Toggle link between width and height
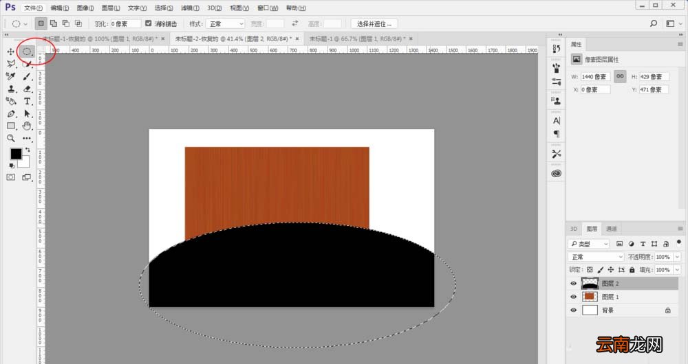Image resolution: width=688 pixels, height=364 pixels. [x=620, y=76]
